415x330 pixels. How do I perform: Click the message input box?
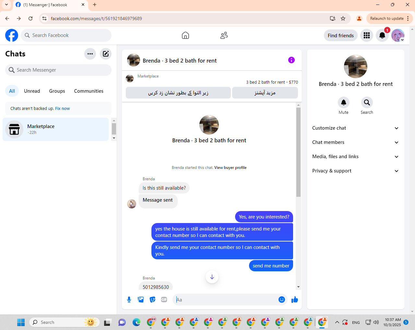pyautogui.click(x=227, y=300)
